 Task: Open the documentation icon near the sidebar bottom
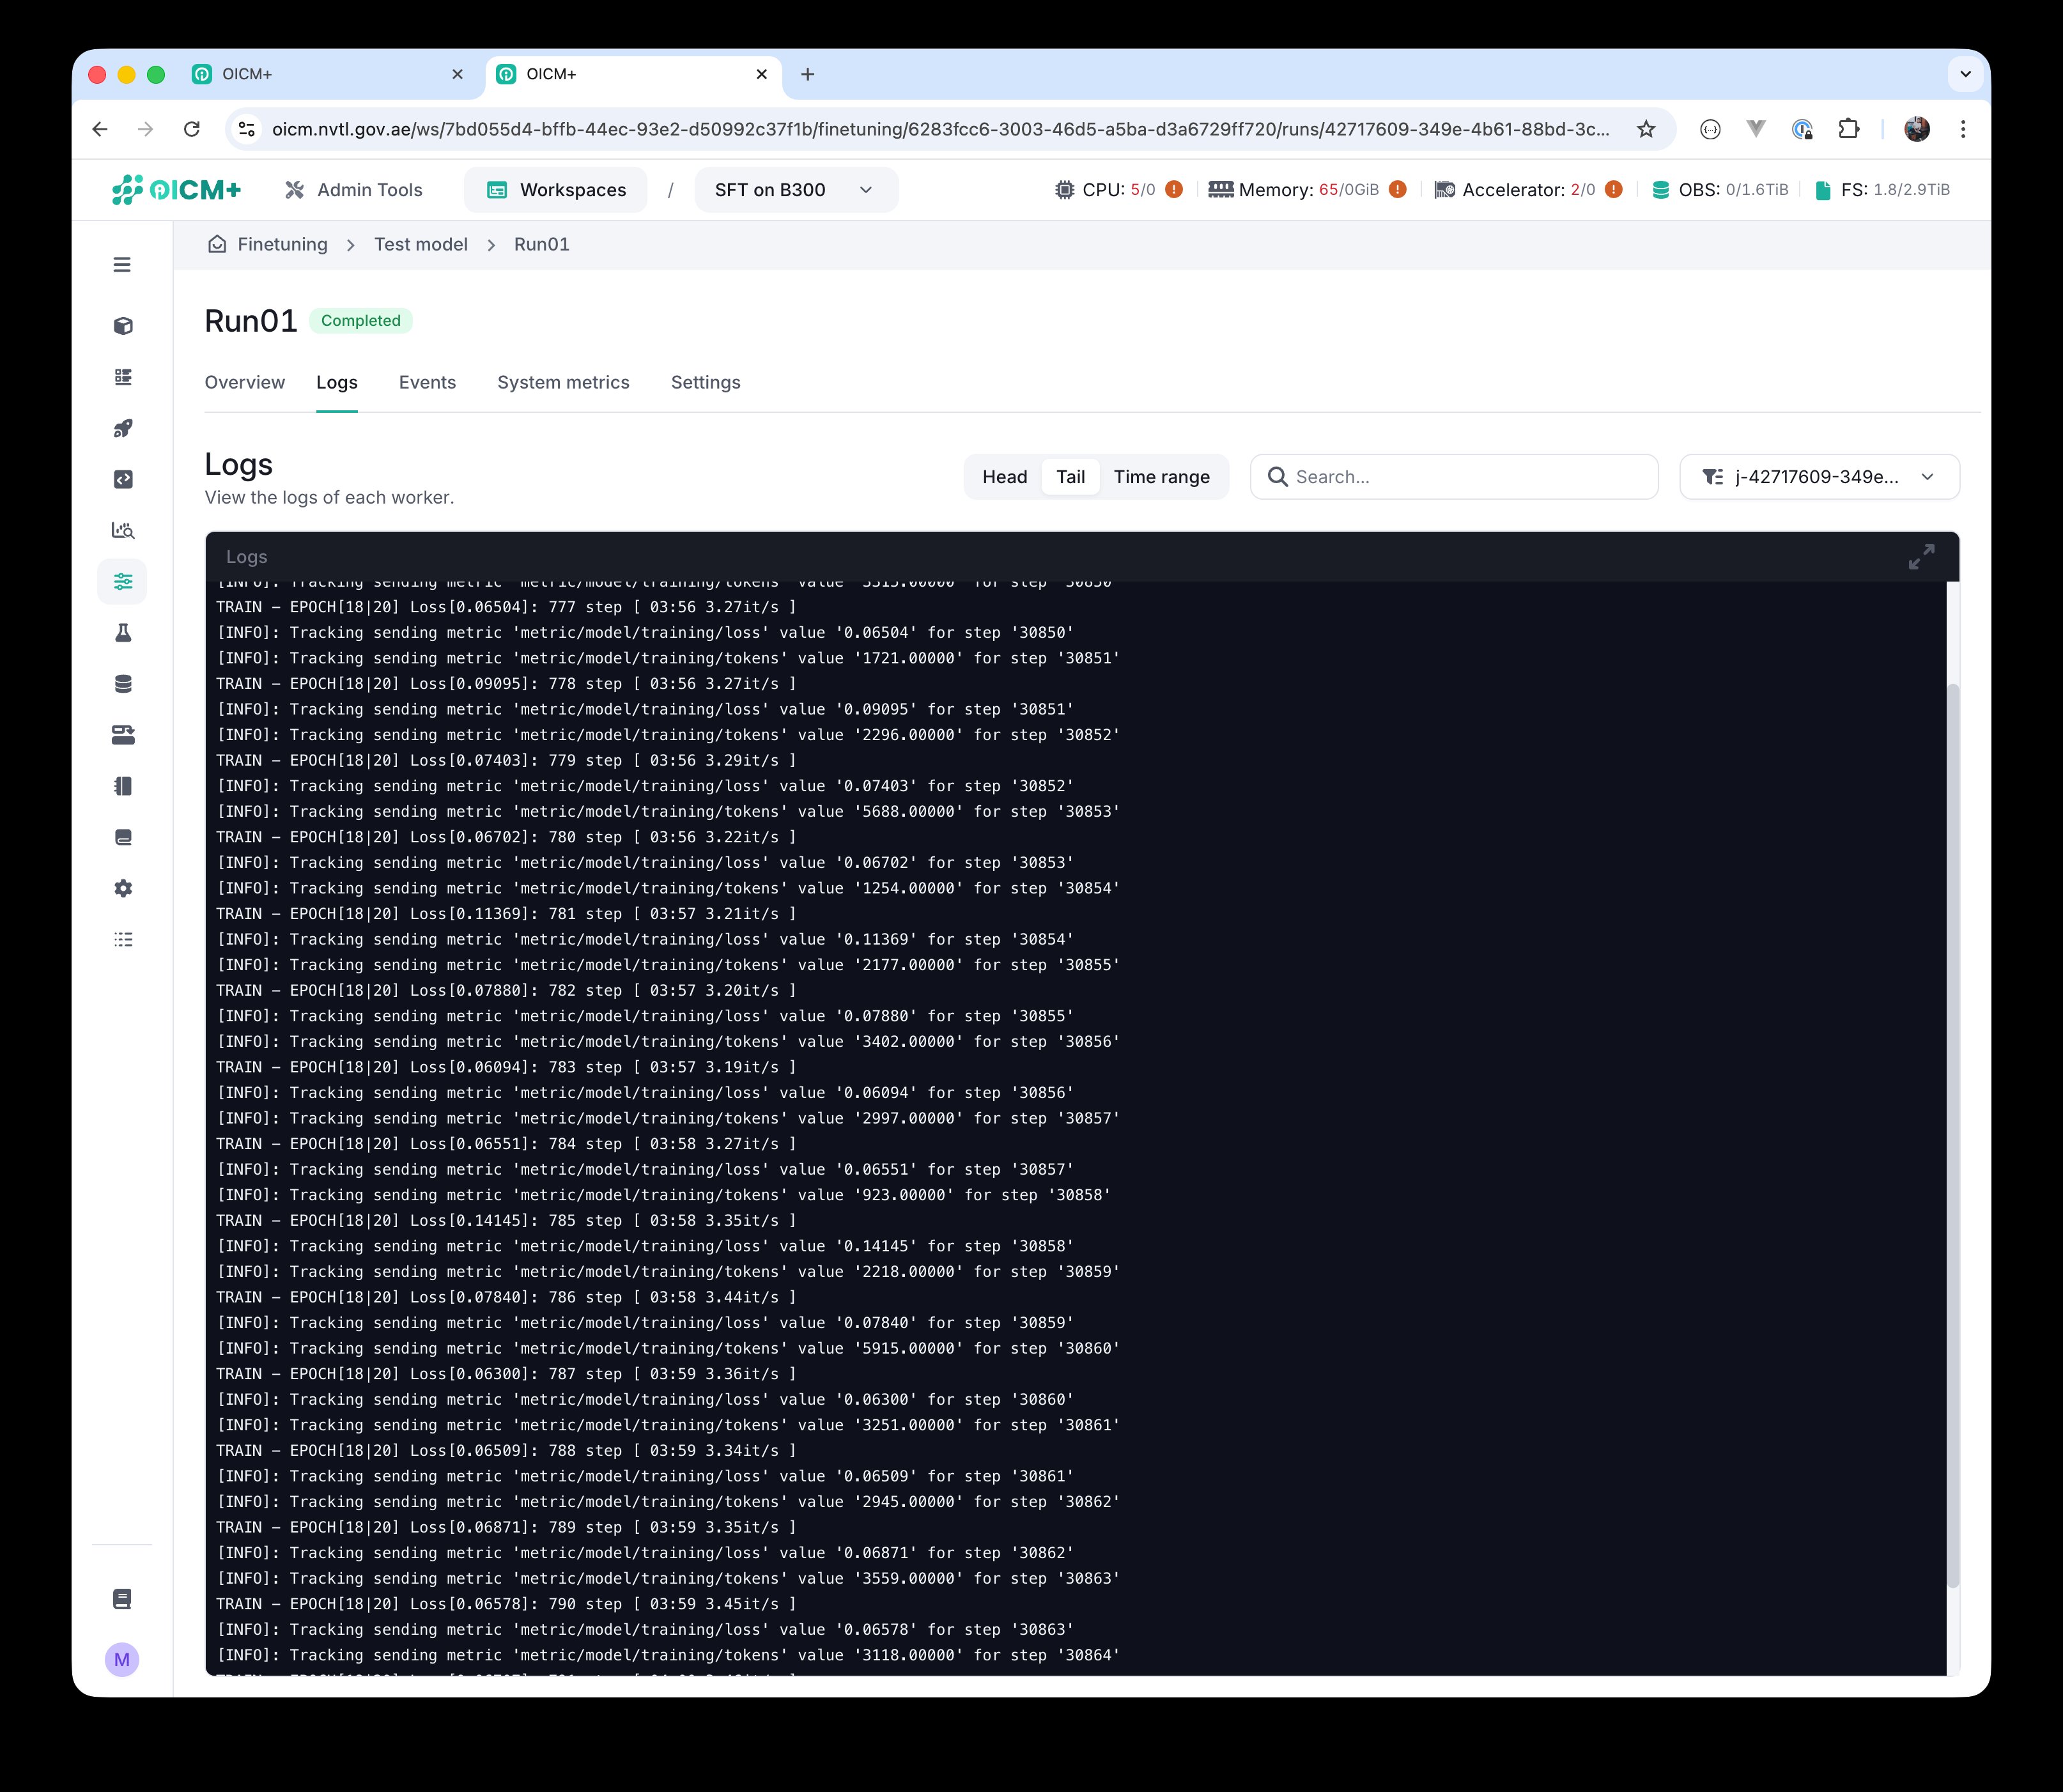click(122, 1599)
